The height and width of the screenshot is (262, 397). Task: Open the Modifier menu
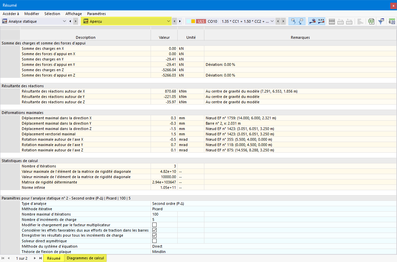pyautogui.click(x=32, y=14)
